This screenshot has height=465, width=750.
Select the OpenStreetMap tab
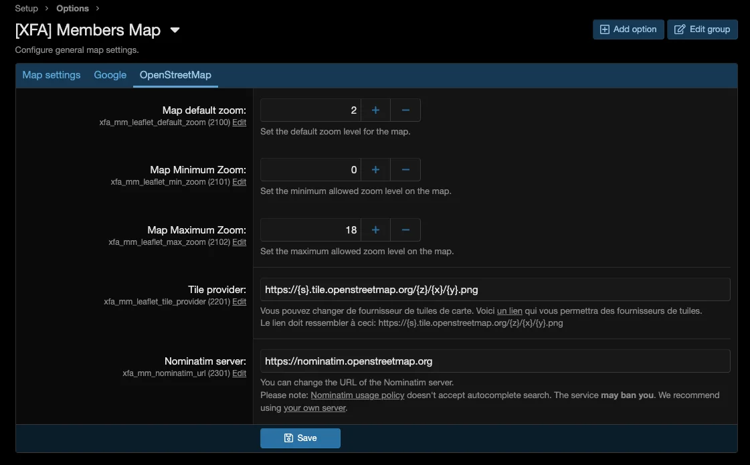[x=175, y=75]
